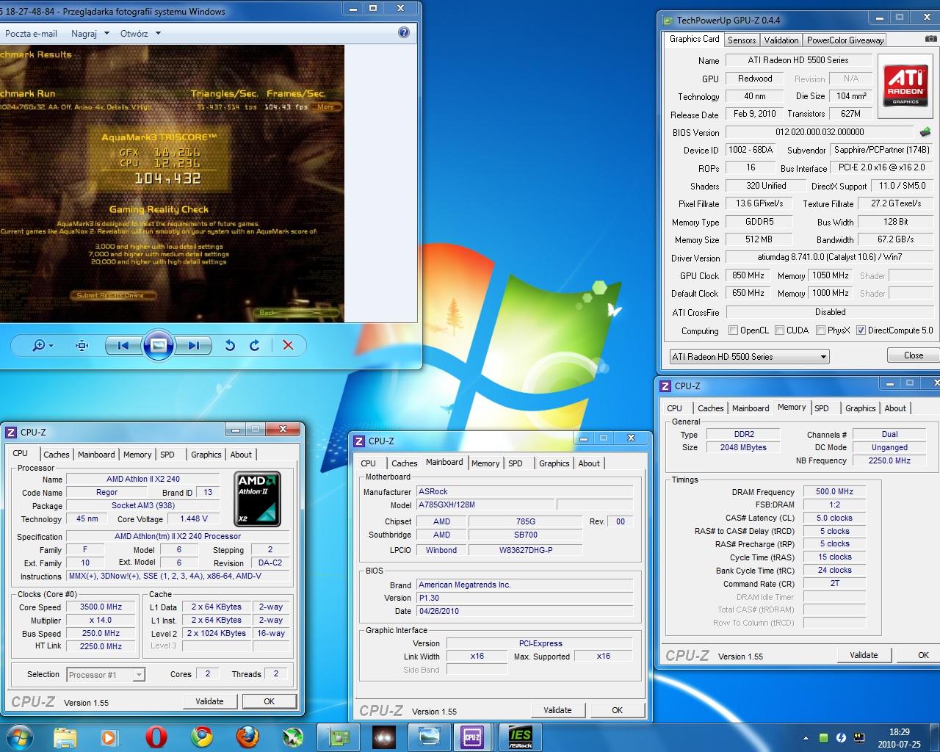Click the ATI Radeon logo in GPU-Z
Screen dimensions: 940x752
905,84
